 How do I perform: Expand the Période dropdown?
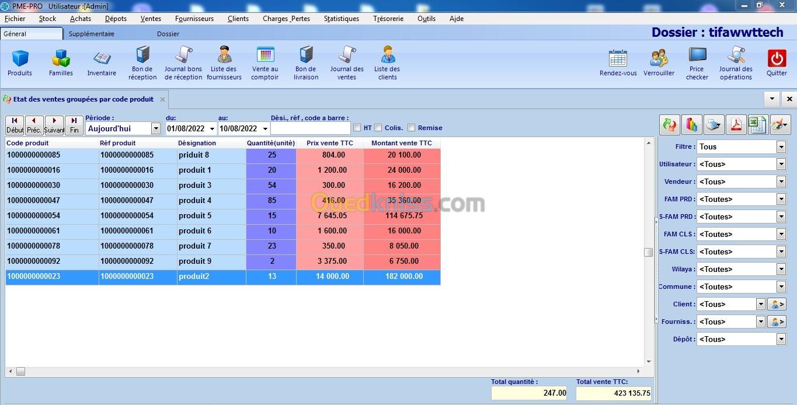click(156, 128)
